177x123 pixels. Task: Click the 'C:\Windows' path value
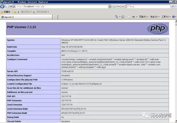tap(67, 80)
